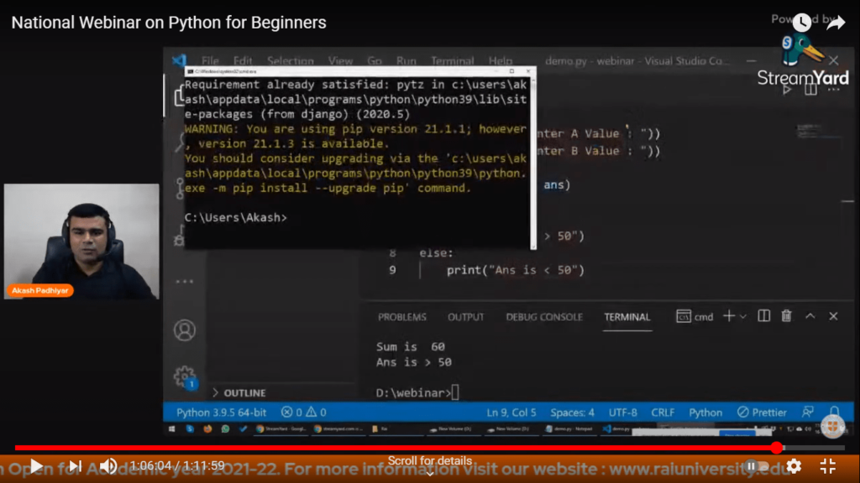Click code line 9 print statement
860x483 pixels.
click(x=515, y=270)
